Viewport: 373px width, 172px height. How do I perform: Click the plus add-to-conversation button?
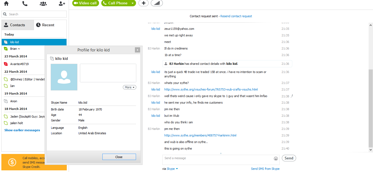tap(144, 3)
